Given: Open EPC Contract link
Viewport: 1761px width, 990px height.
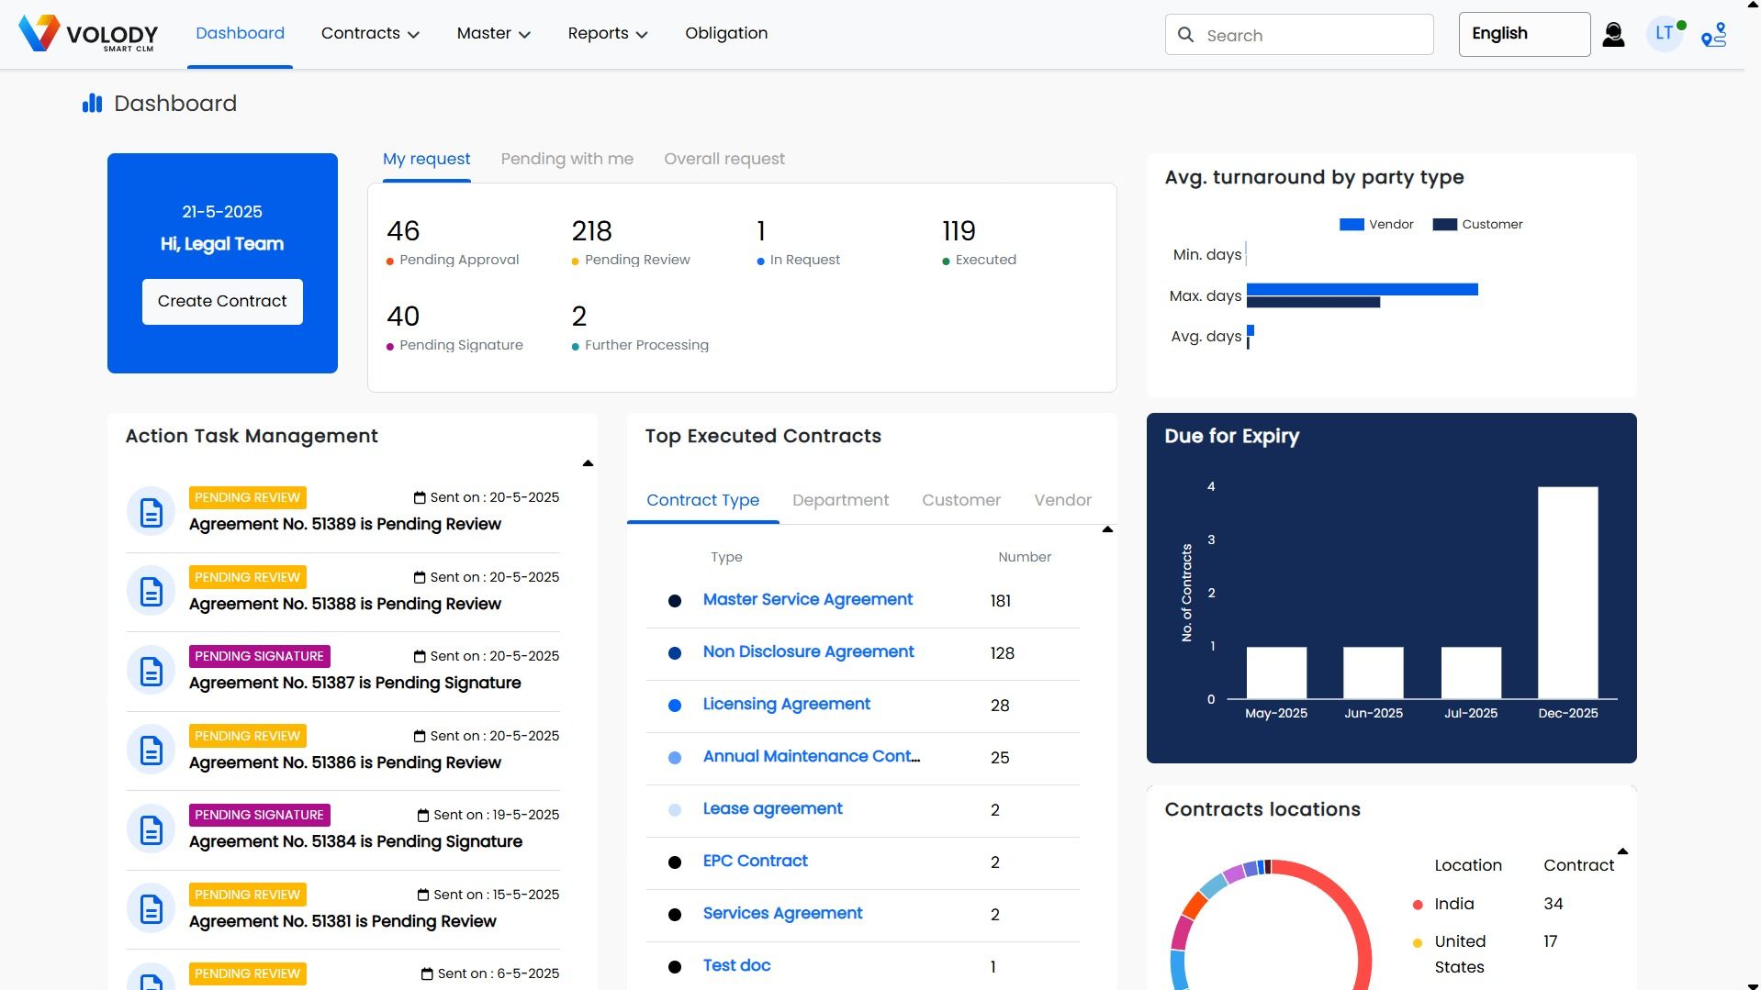Looking at the screenshot, I should [755, 862].
